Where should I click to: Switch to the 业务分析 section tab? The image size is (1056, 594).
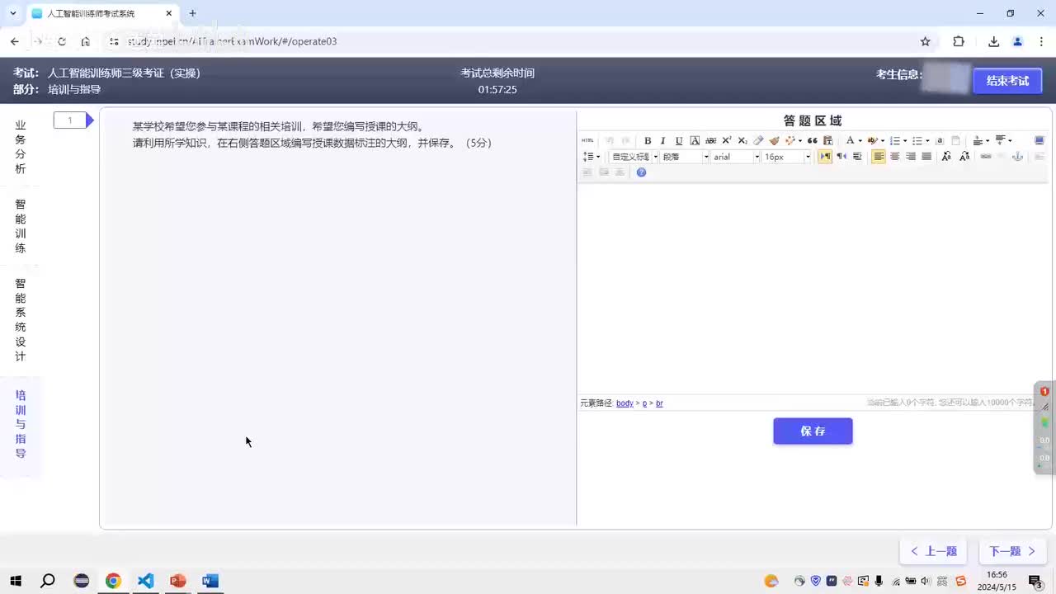click(x=21, y=147)
